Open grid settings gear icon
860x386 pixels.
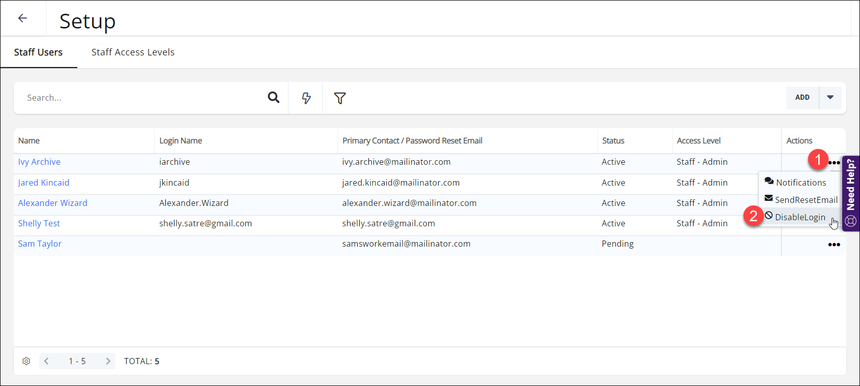point(26,361)
